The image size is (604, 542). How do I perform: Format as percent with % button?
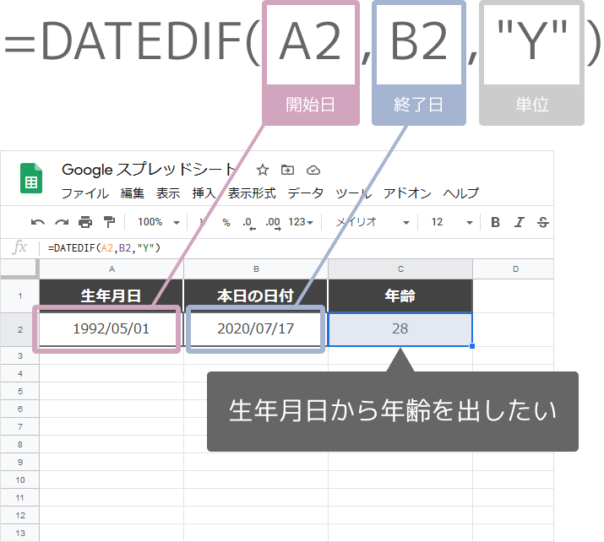click(x=226, y=223)
